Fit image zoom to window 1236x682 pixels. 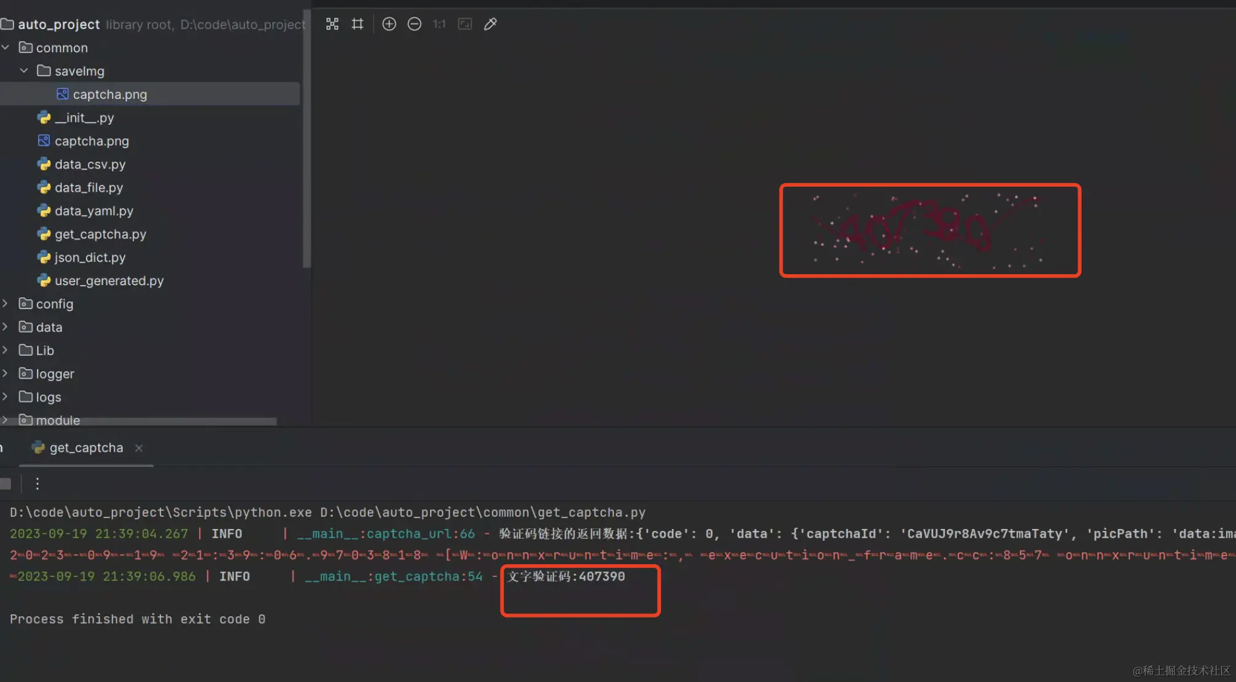coord(465,24)
